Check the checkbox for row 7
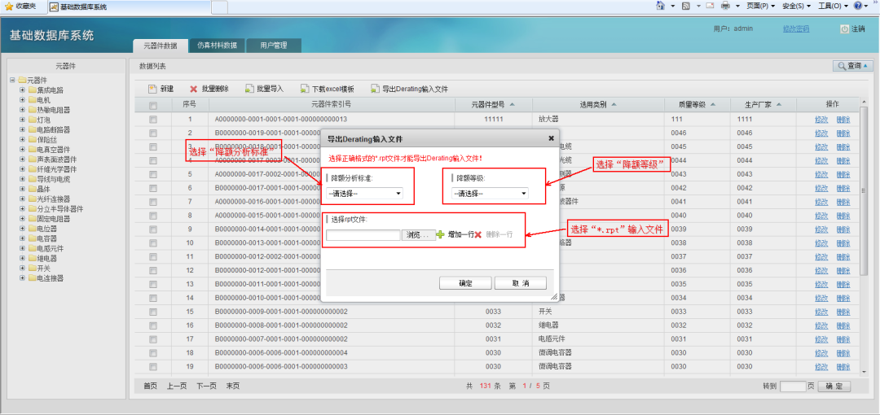This screenshot has width=880, height=415. [x=152, y=202]
